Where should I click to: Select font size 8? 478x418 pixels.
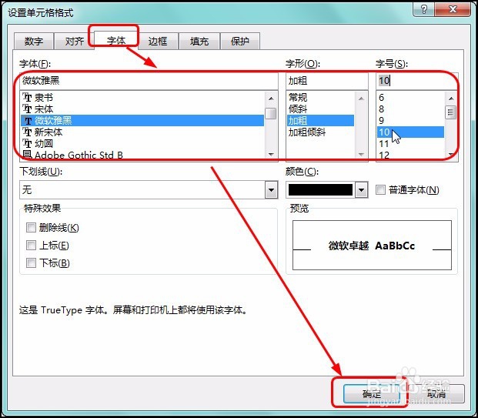click(x=410, y=109)
